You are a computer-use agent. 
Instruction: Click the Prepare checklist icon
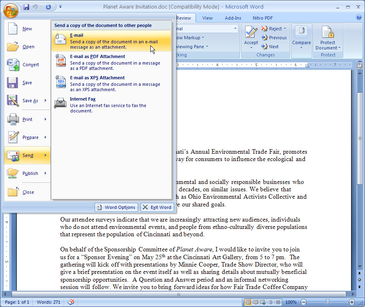pyautogui.click(x=13, y=137)
